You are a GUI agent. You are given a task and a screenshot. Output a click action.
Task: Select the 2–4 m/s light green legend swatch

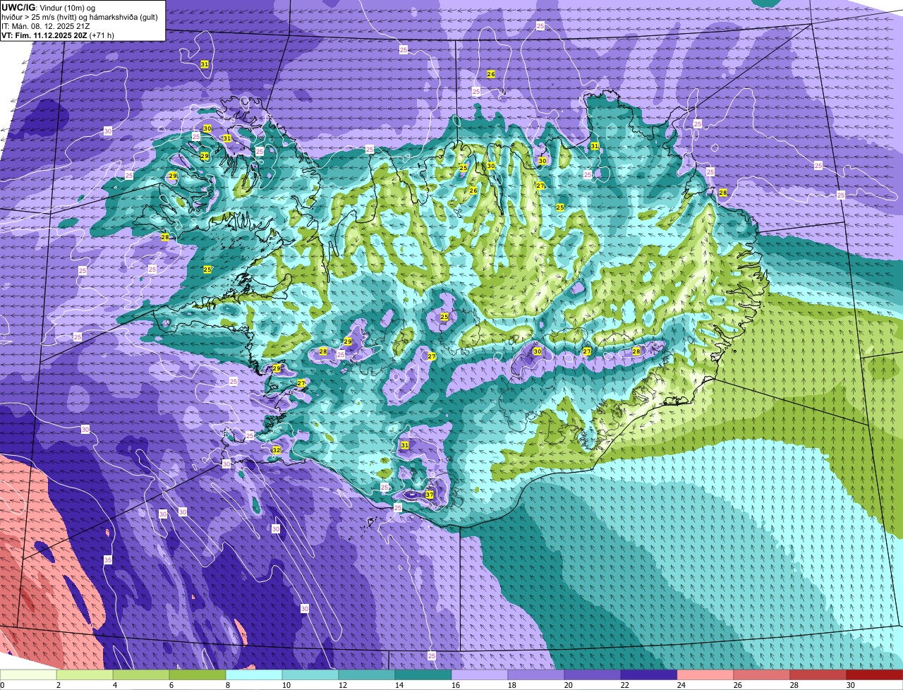[85, 674]
